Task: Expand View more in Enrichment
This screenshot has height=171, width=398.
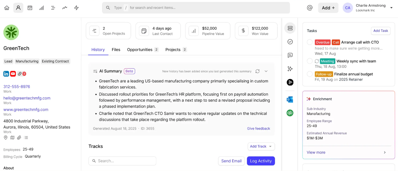Action: (x=346, y=152)
